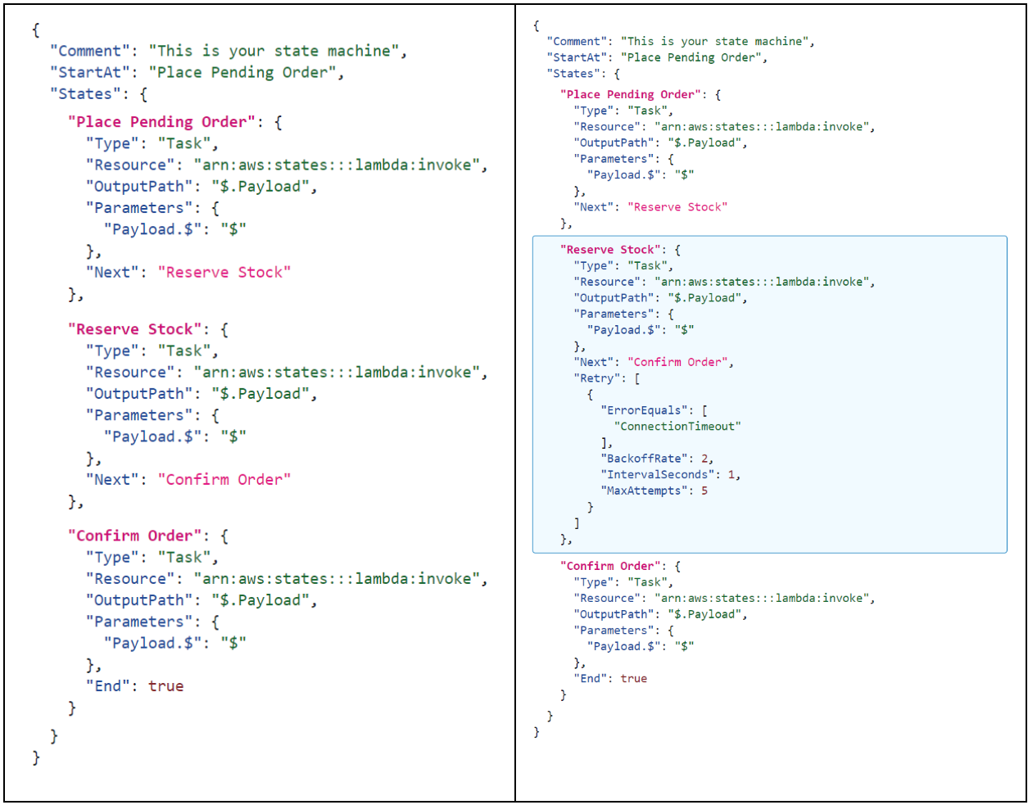This screenshot has height=805, width=1028.
Task: Select the "ConnectionTimeout" error value
Action: pos(677,425)
